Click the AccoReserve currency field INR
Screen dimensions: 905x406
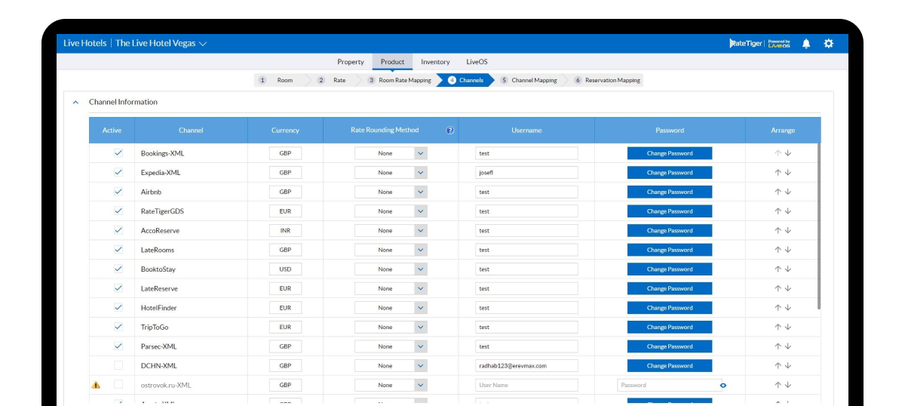coord(285,231)
